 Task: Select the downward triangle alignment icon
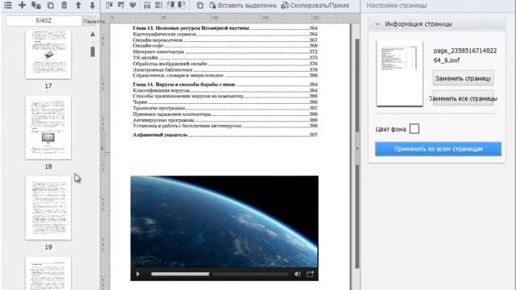click(x=133, y=6)
